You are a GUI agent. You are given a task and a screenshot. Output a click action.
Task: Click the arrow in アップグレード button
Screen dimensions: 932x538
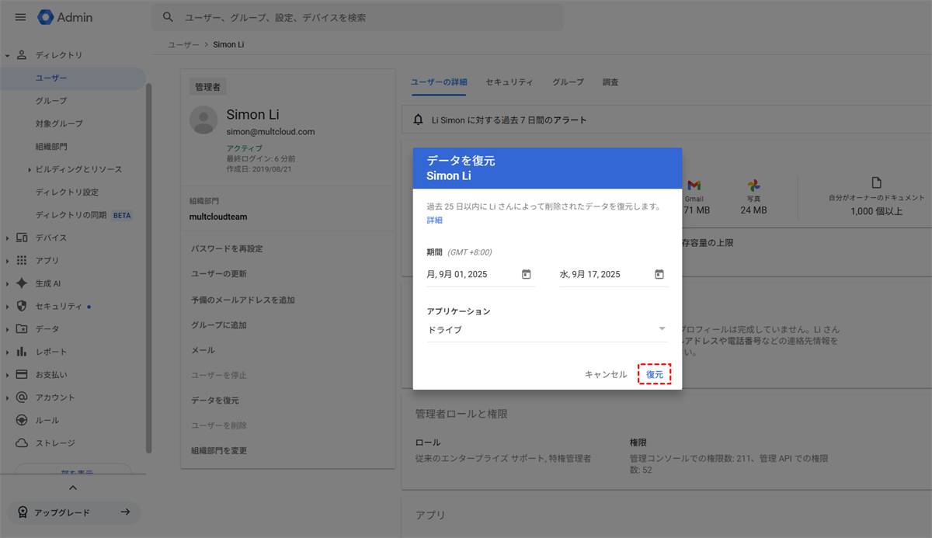tap(125, 512)
